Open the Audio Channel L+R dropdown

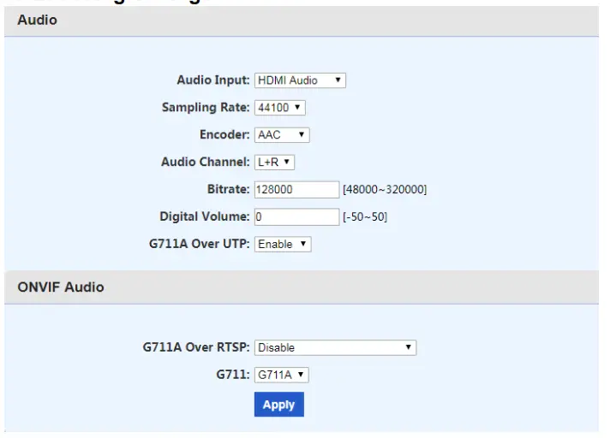click(274, 162)
